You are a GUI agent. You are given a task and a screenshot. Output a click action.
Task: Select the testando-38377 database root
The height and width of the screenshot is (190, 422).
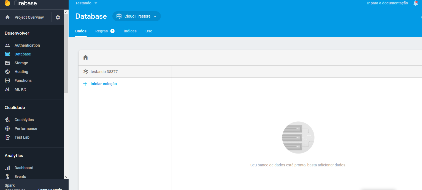point(104,71)
